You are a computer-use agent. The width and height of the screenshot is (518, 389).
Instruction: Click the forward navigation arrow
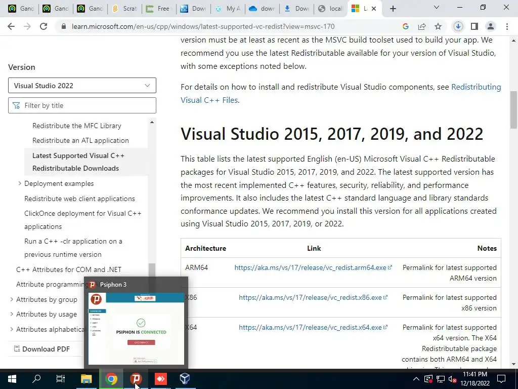click(x=27, y=26)
